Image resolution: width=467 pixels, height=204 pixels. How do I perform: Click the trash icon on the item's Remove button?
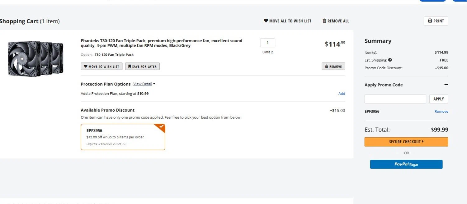pos(327,66)
